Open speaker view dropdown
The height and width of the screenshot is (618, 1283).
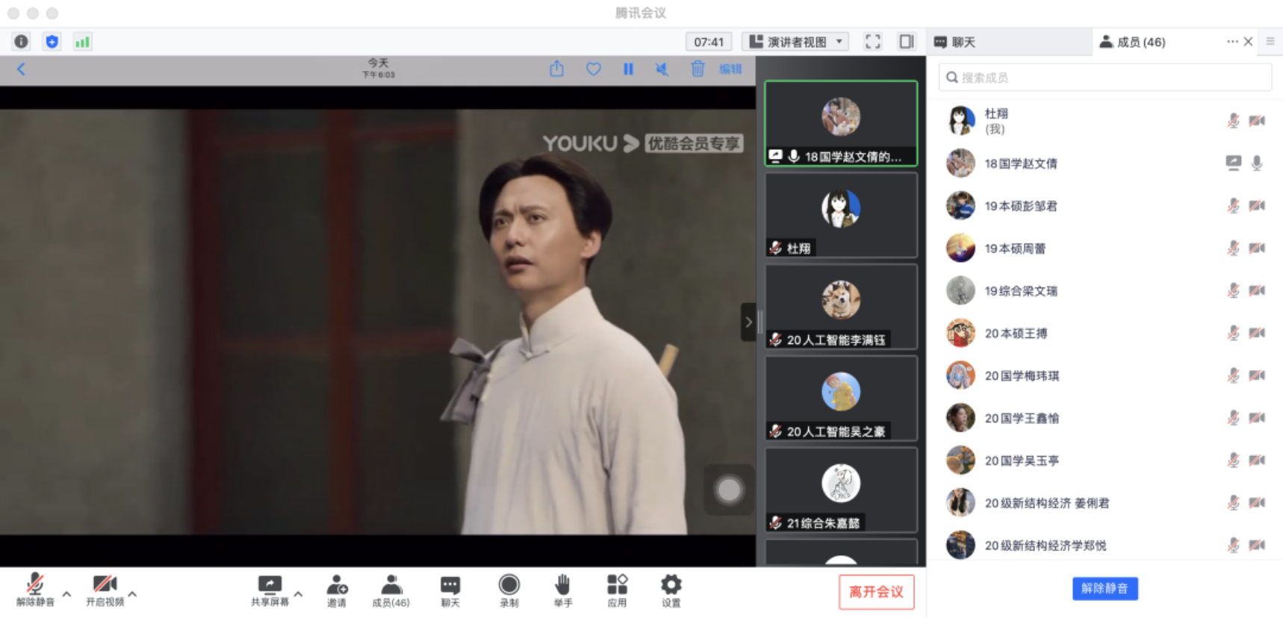797,42
